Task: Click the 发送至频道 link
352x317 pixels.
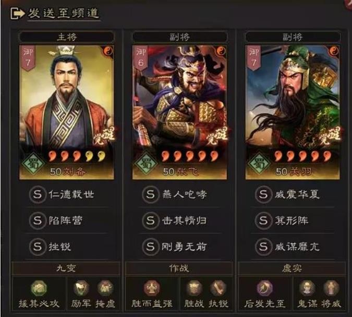Action: [x=64, y=13]
